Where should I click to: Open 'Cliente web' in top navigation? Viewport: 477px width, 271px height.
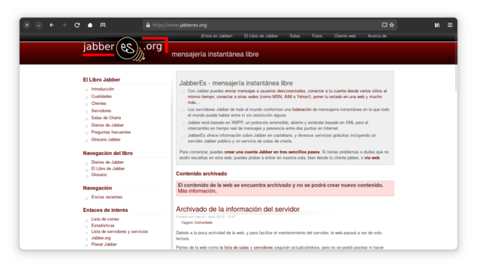click(x=345, y=36)
